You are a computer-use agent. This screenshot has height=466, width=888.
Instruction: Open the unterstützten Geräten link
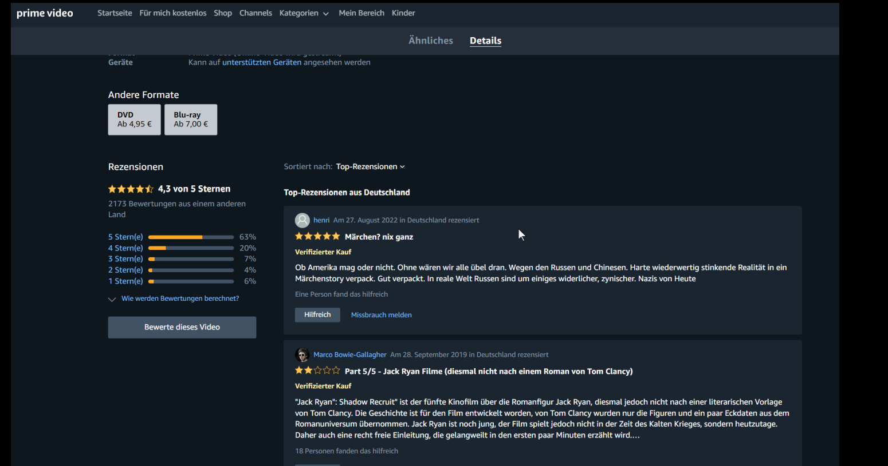pos(262,62)
